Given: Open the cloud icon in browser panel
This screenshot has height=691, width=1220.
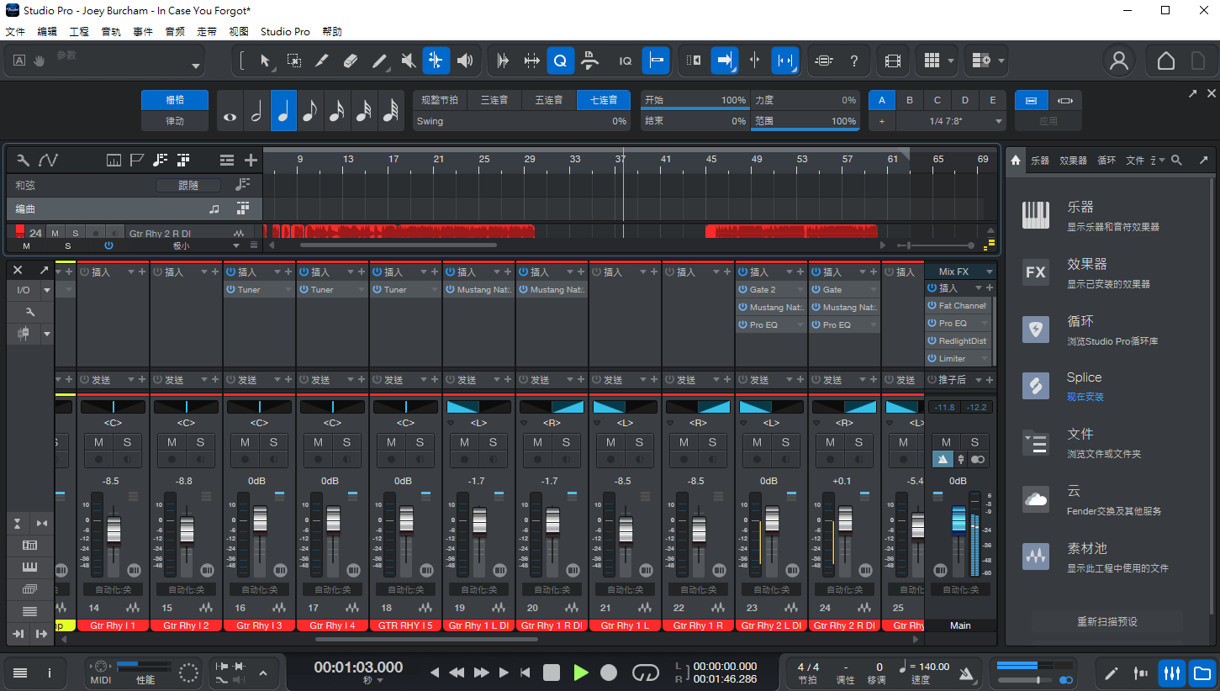Looking at the screenshot, I should tap(1036, 500).
